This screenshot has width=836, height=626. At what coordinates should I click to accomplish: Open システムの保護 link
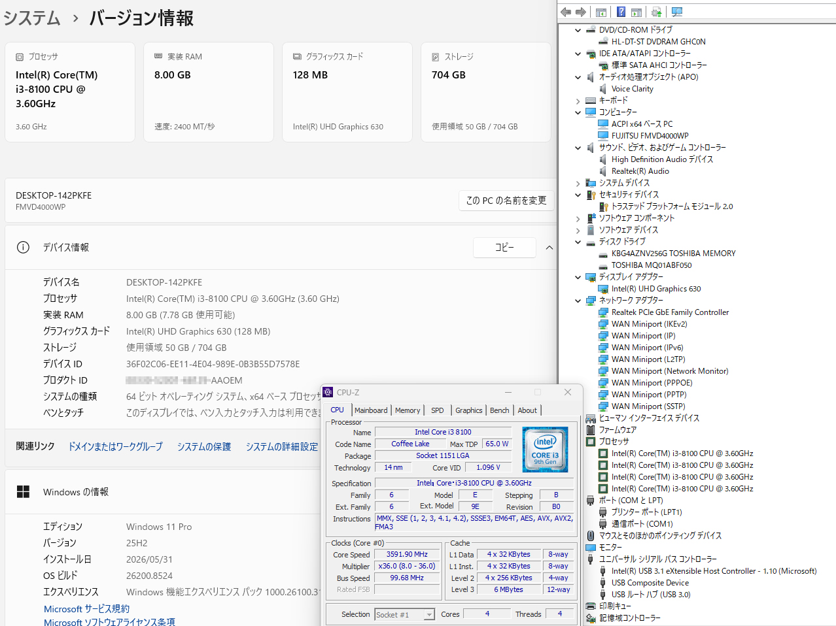(204, 446)
